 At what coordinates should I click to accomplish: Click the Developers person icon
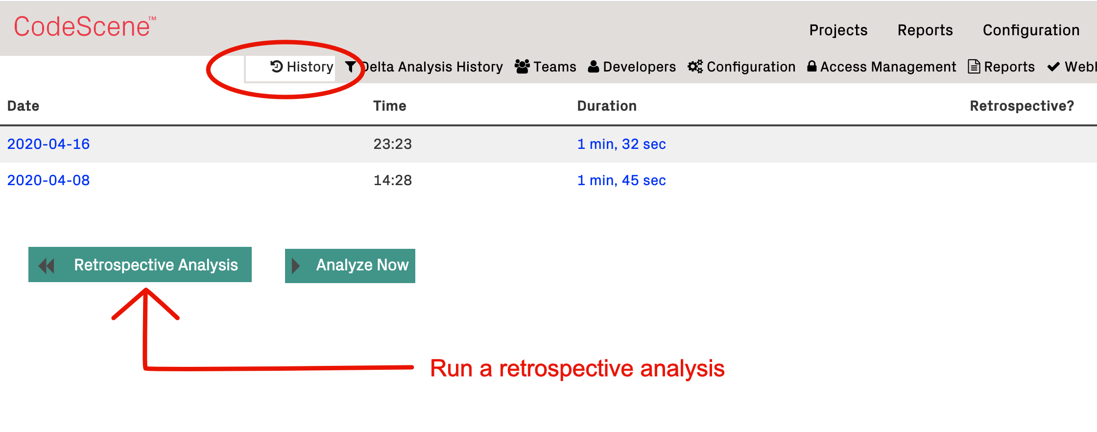[594, 67]
